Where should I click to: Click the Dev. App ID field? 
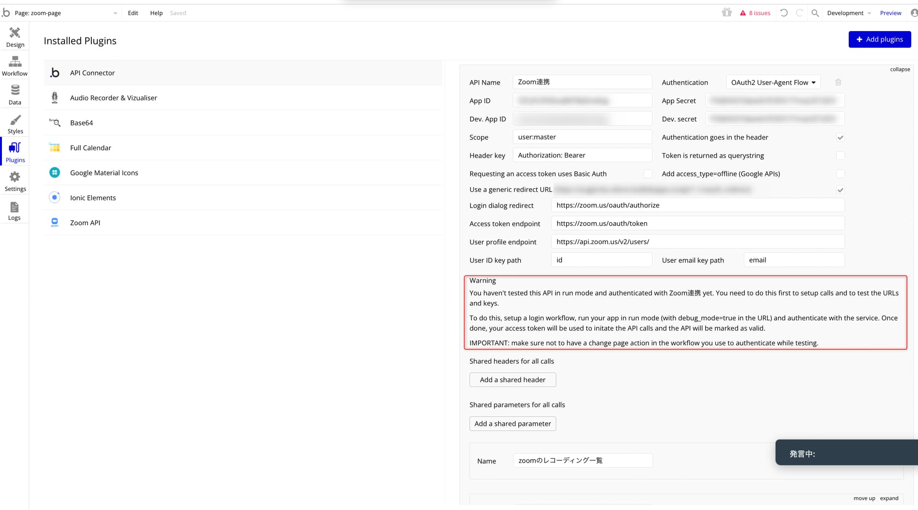click(582, 118)
